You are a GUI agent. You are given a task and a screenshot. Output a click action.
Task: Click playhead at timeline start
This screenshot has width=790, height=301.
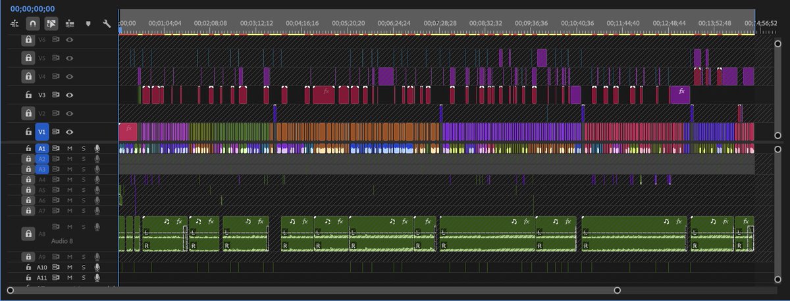pos(120,30)
